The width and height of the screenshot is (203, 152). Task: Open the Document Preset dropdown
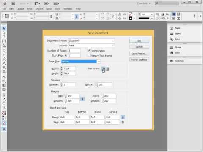click(91, 41)
